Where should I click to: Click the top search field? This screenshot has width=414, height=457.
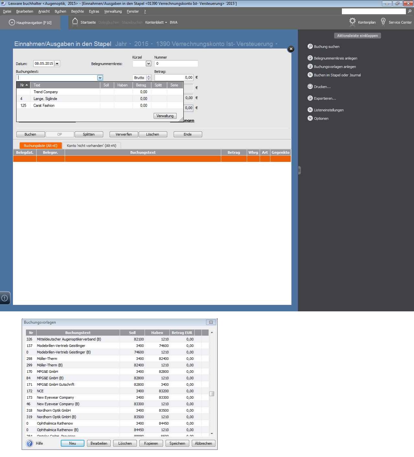pos(374,11)
